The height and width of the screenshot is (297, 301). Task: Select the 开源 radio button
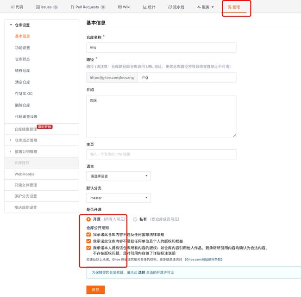pos(88,219)
